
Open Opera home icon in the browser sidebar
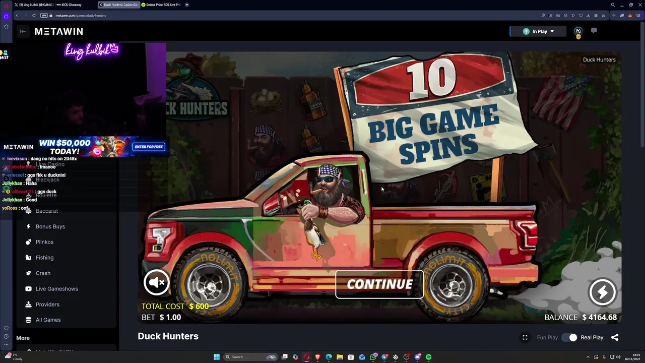[6, 16]
